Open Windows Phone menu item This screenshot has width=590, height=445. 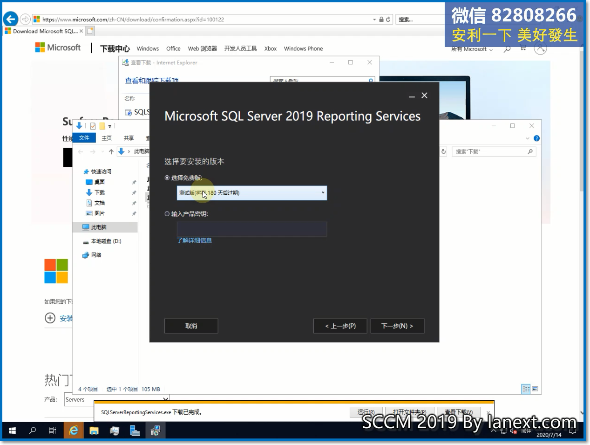(x=303, y=48)
